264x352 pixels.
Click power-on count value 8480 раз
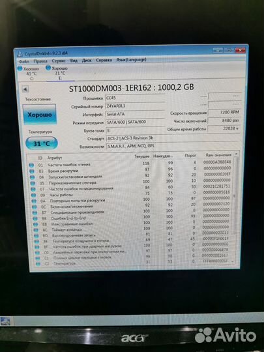click(224, 121)
